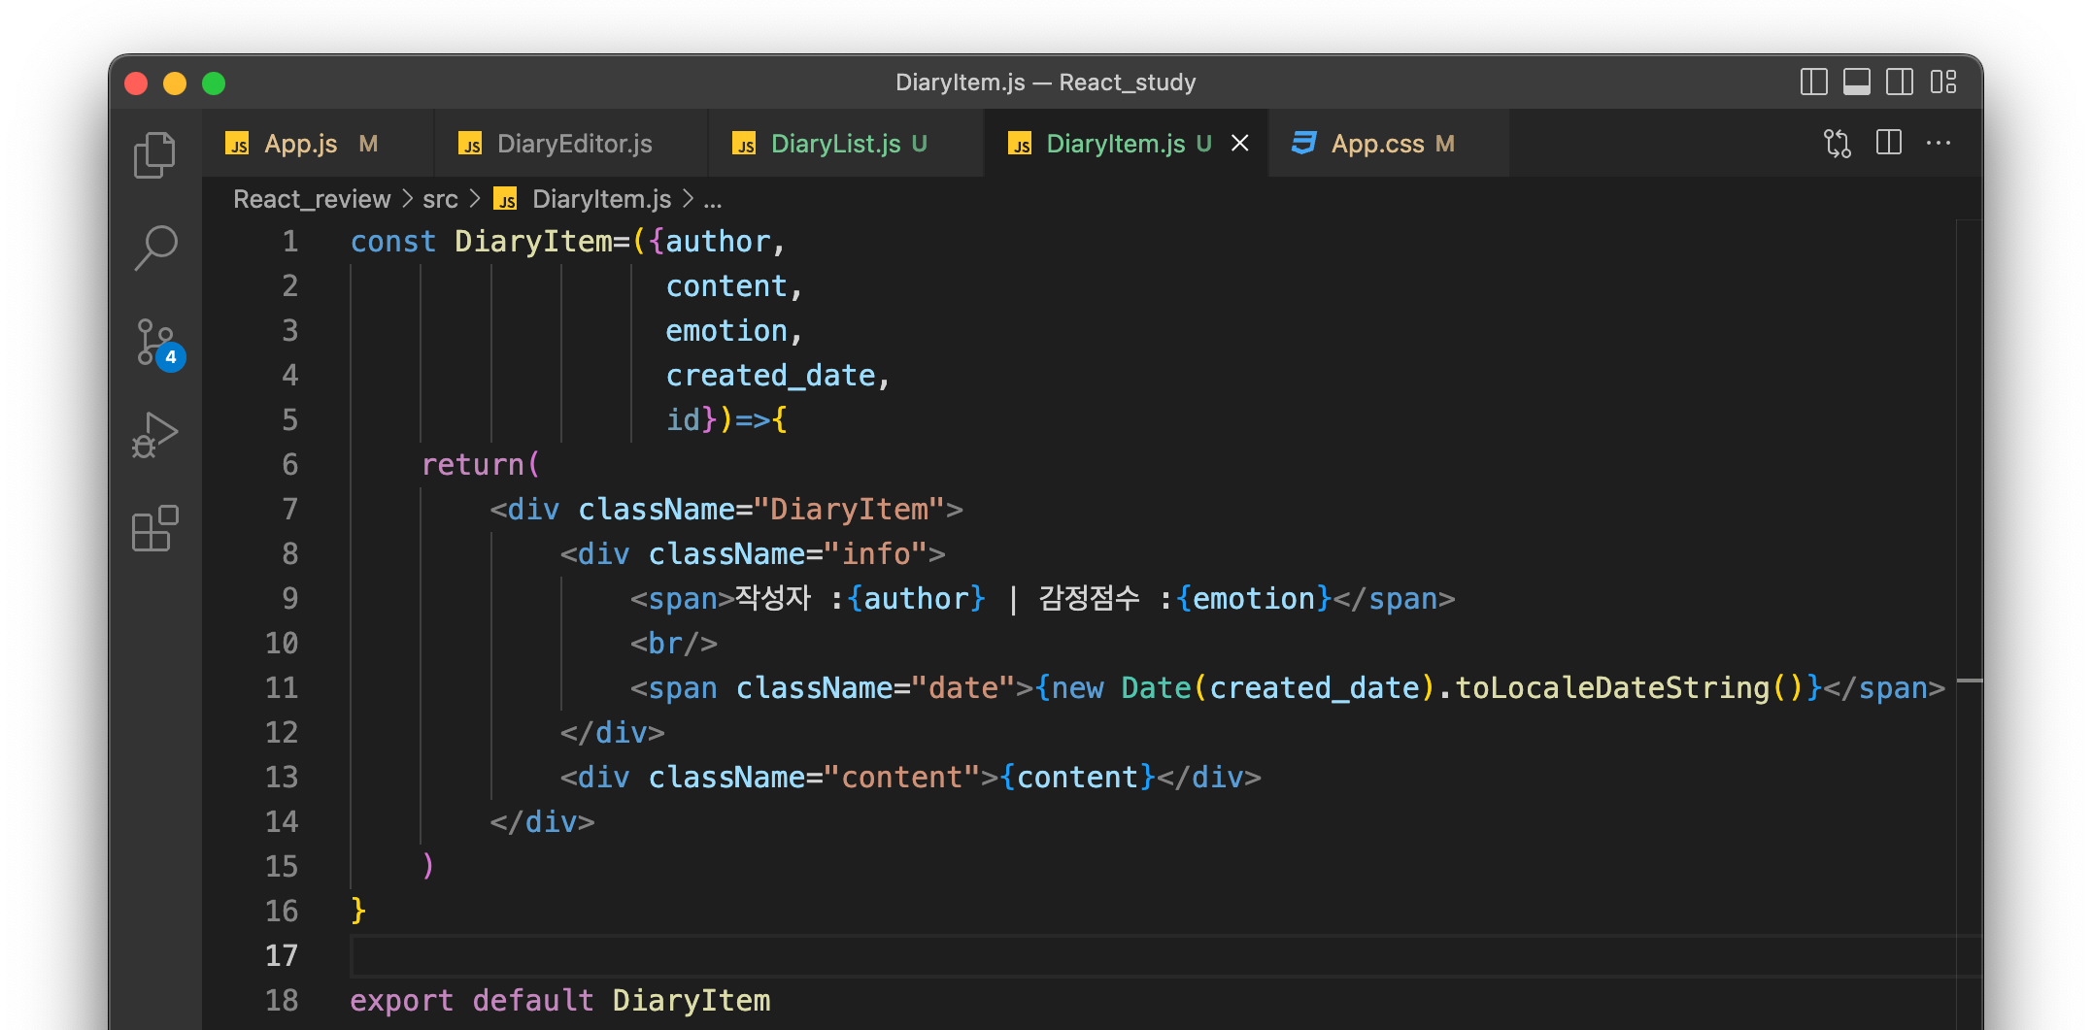Click the '<br/>' tag on line 10
This screenshot has width=2092, height=1030.
click(674, 644)
